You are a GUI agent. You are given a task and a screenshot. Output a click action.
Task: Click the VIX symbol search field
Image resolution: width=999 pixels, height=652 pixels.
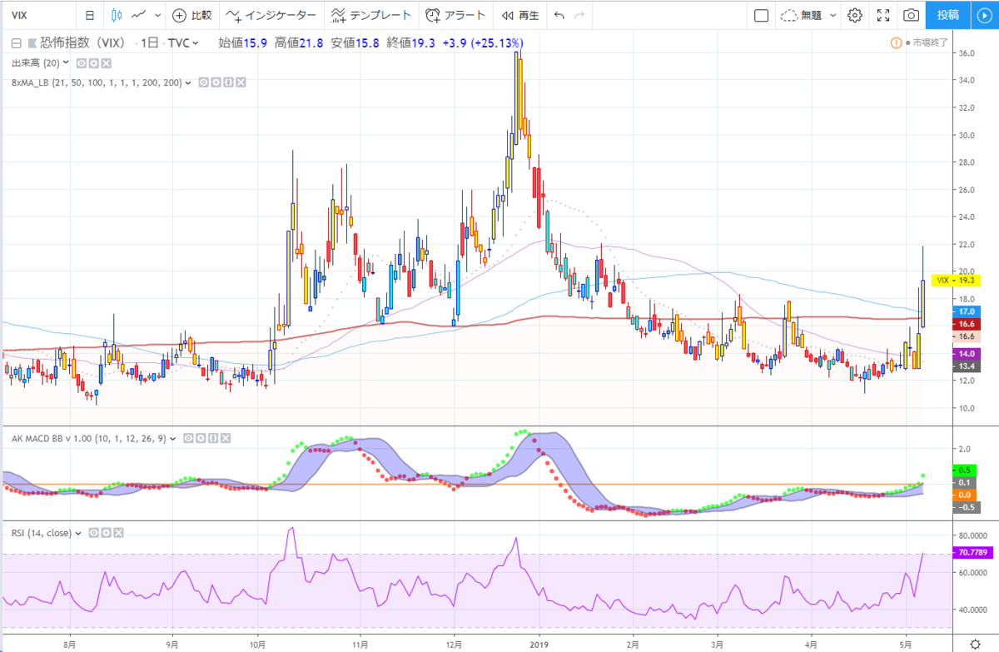pos(37,15)
